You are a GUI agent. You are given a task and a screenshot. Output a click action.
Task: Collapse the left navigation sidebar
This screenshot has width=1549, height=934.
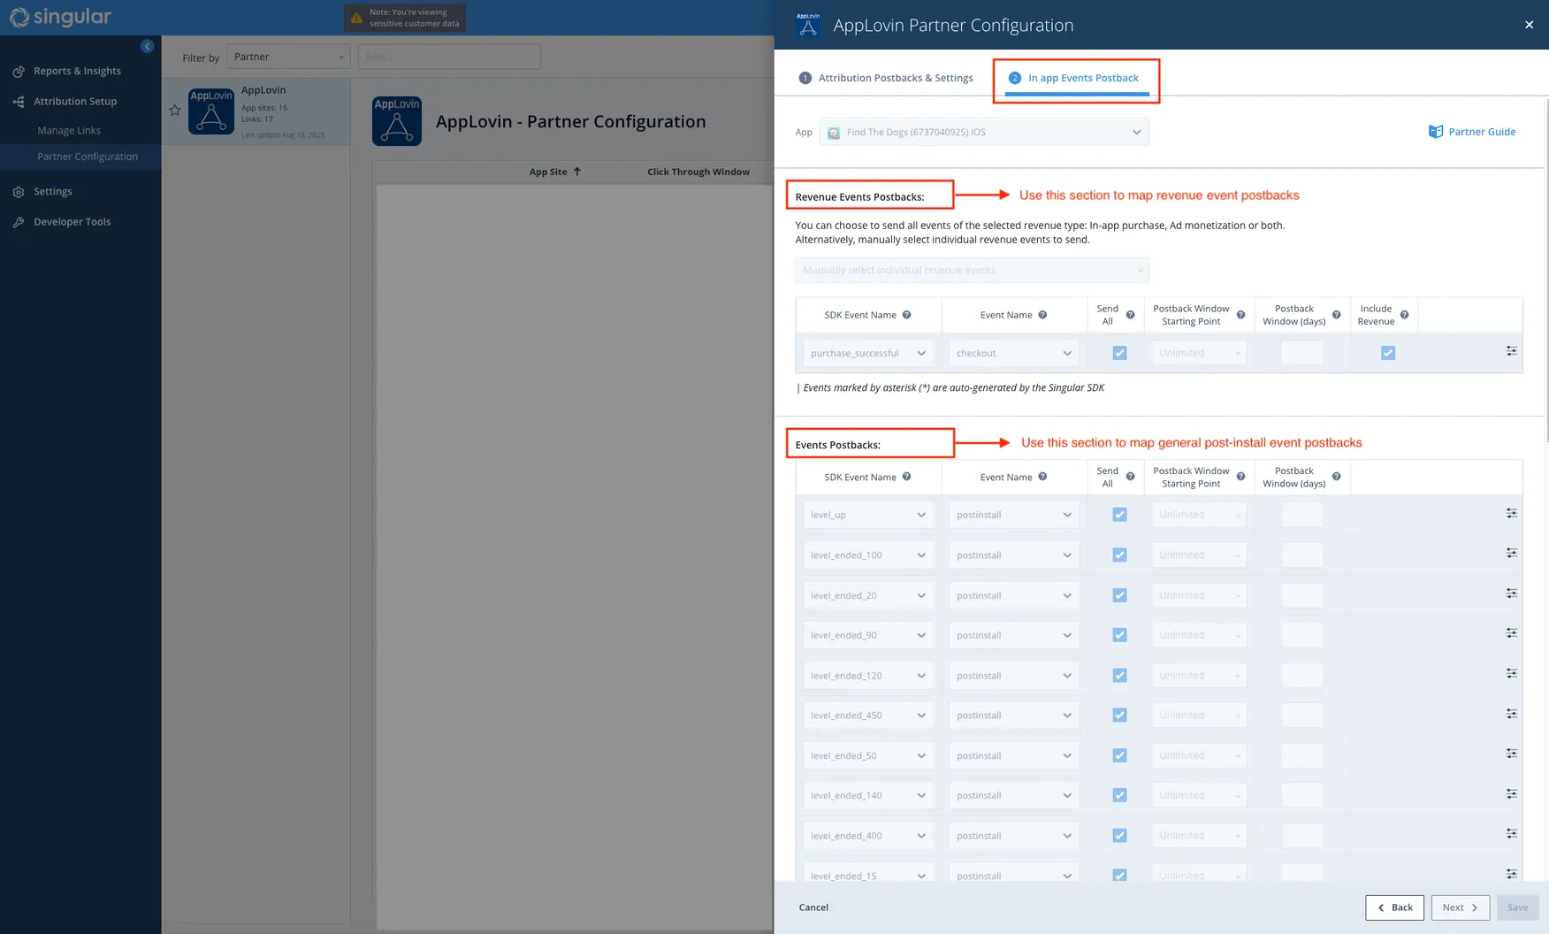147,46
